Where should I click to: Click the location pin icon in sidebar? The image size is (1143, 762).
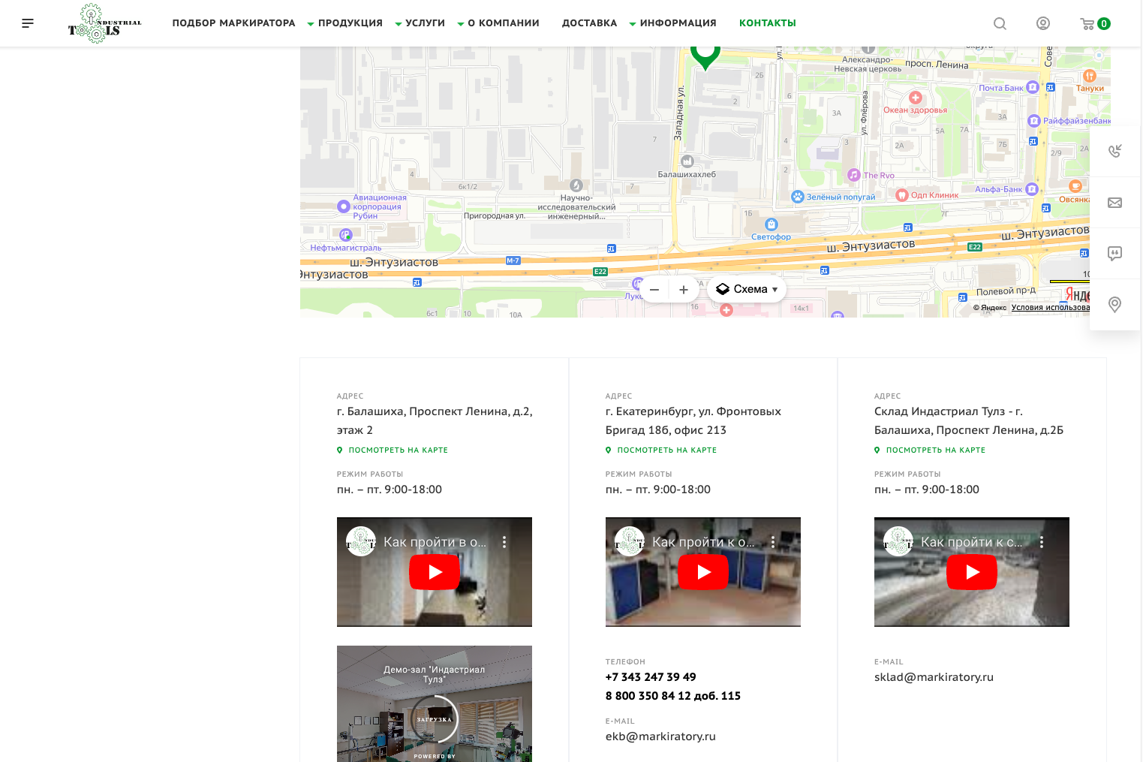pos(1114,304)
